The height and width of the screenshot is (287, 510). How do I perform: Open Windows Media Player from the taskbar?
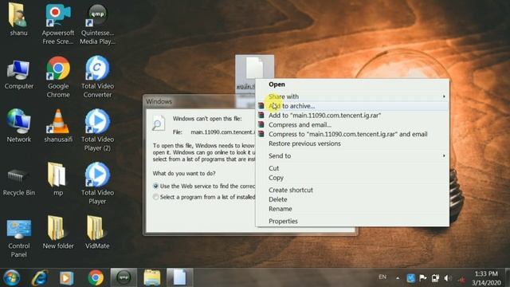[66, 277]
